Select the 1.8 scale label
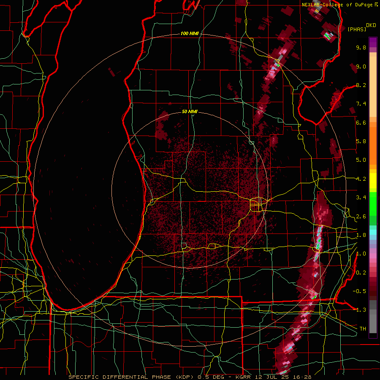 (361, 235)
